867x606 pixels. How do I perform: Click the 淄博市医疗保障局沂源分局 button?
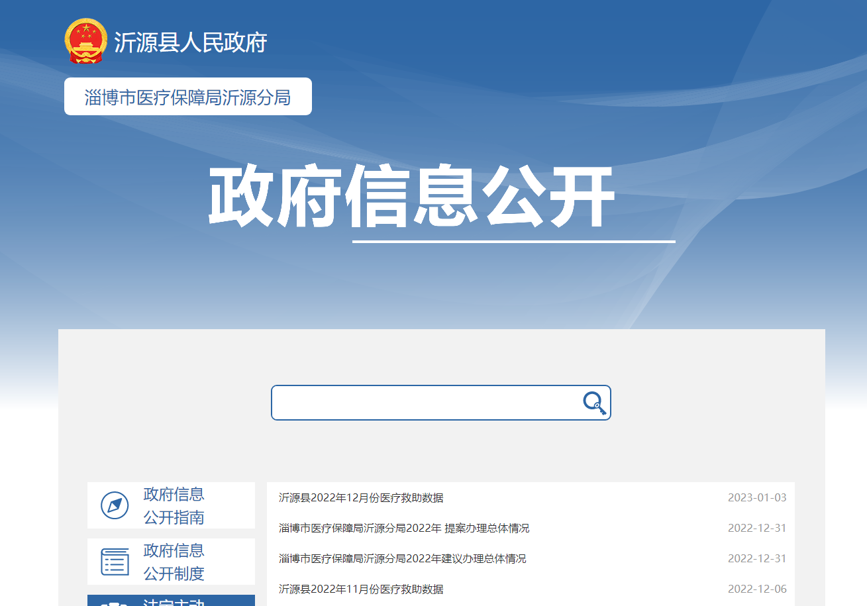(187, 97)
